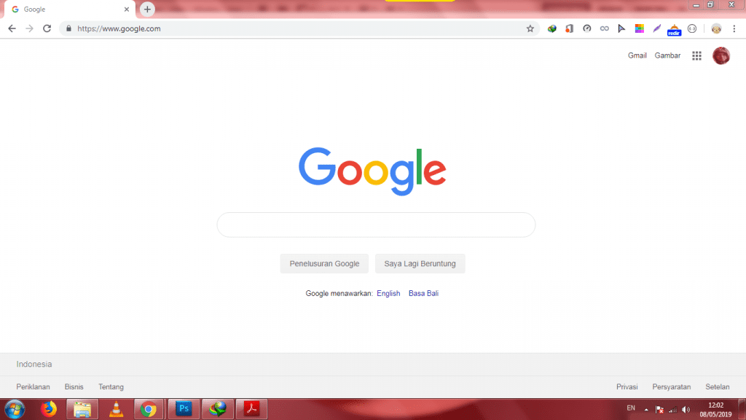Open the Persyaratan footer link

click(x=671, y=386)
